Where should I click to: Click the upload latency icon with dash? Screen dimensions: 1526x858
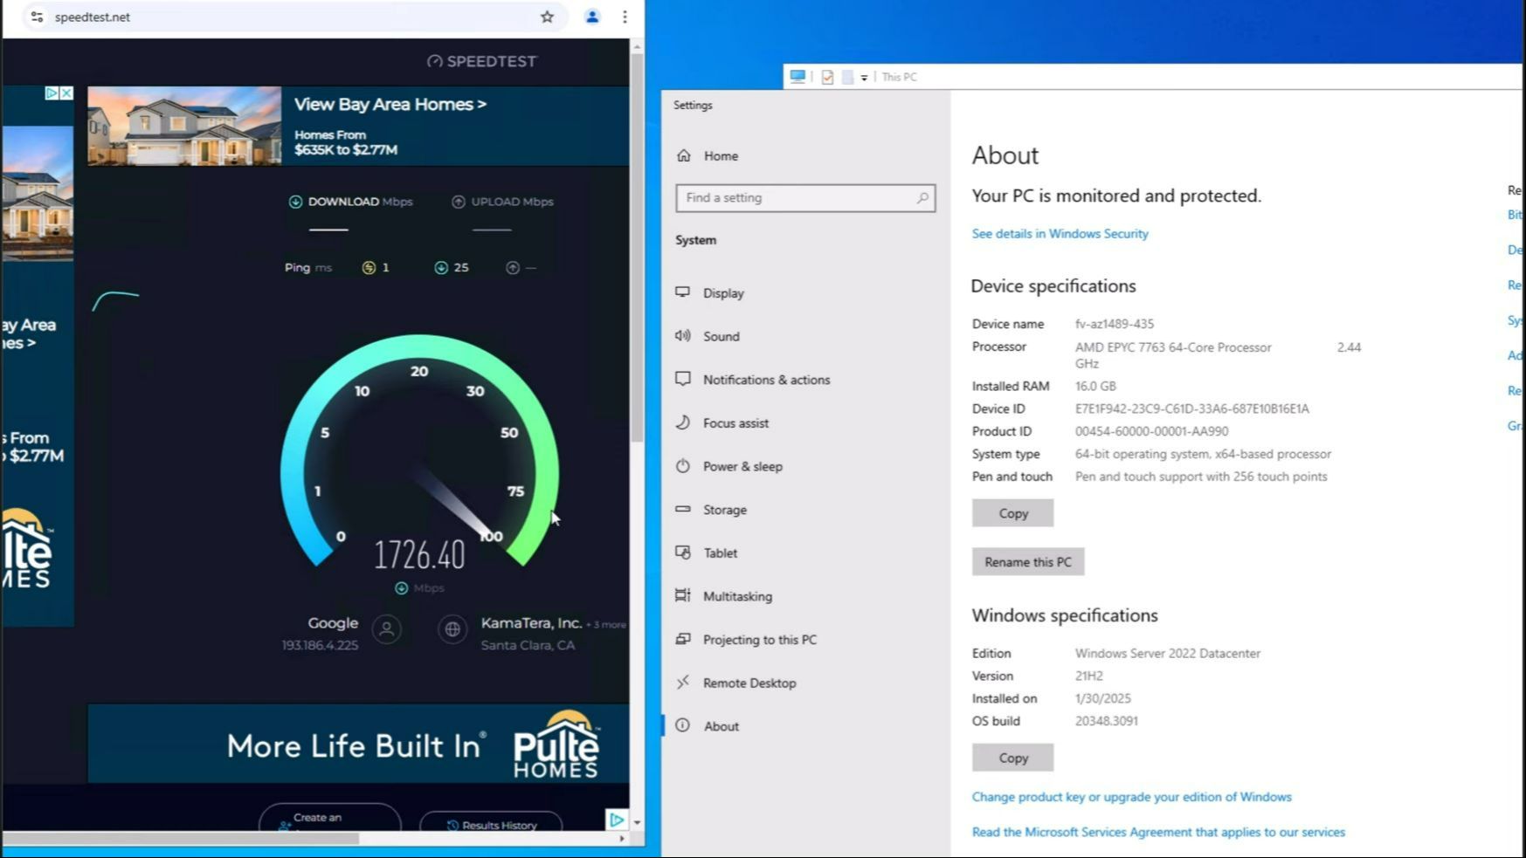tap(513, 268)
